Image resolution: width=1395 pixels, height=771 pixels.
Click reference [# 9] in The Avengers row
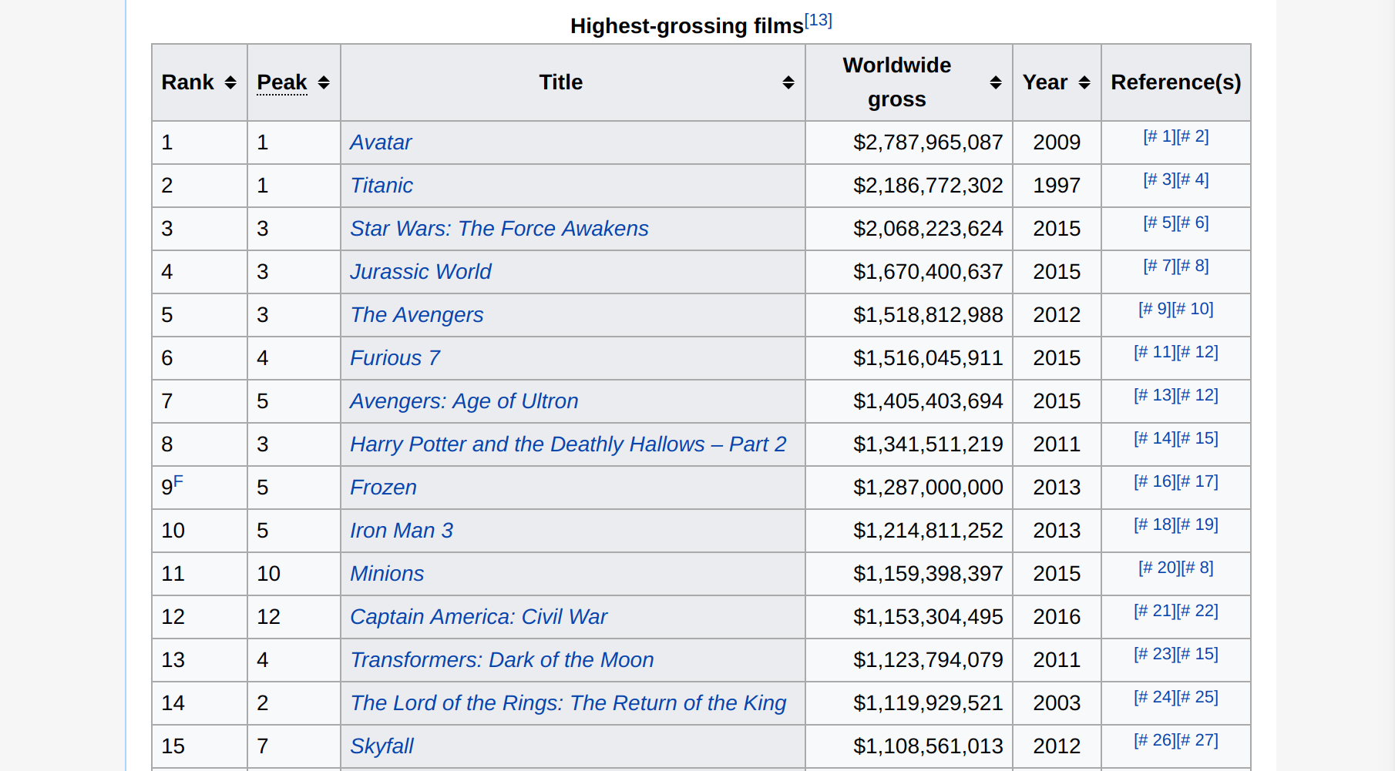pyautogui.click(x=1155, y=309)
